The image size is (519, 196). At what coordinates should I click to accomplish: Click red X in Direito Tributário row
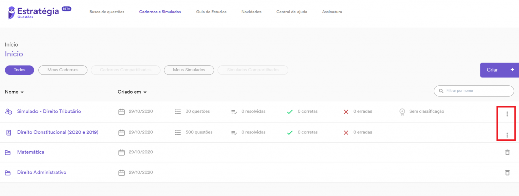[346, 112]
